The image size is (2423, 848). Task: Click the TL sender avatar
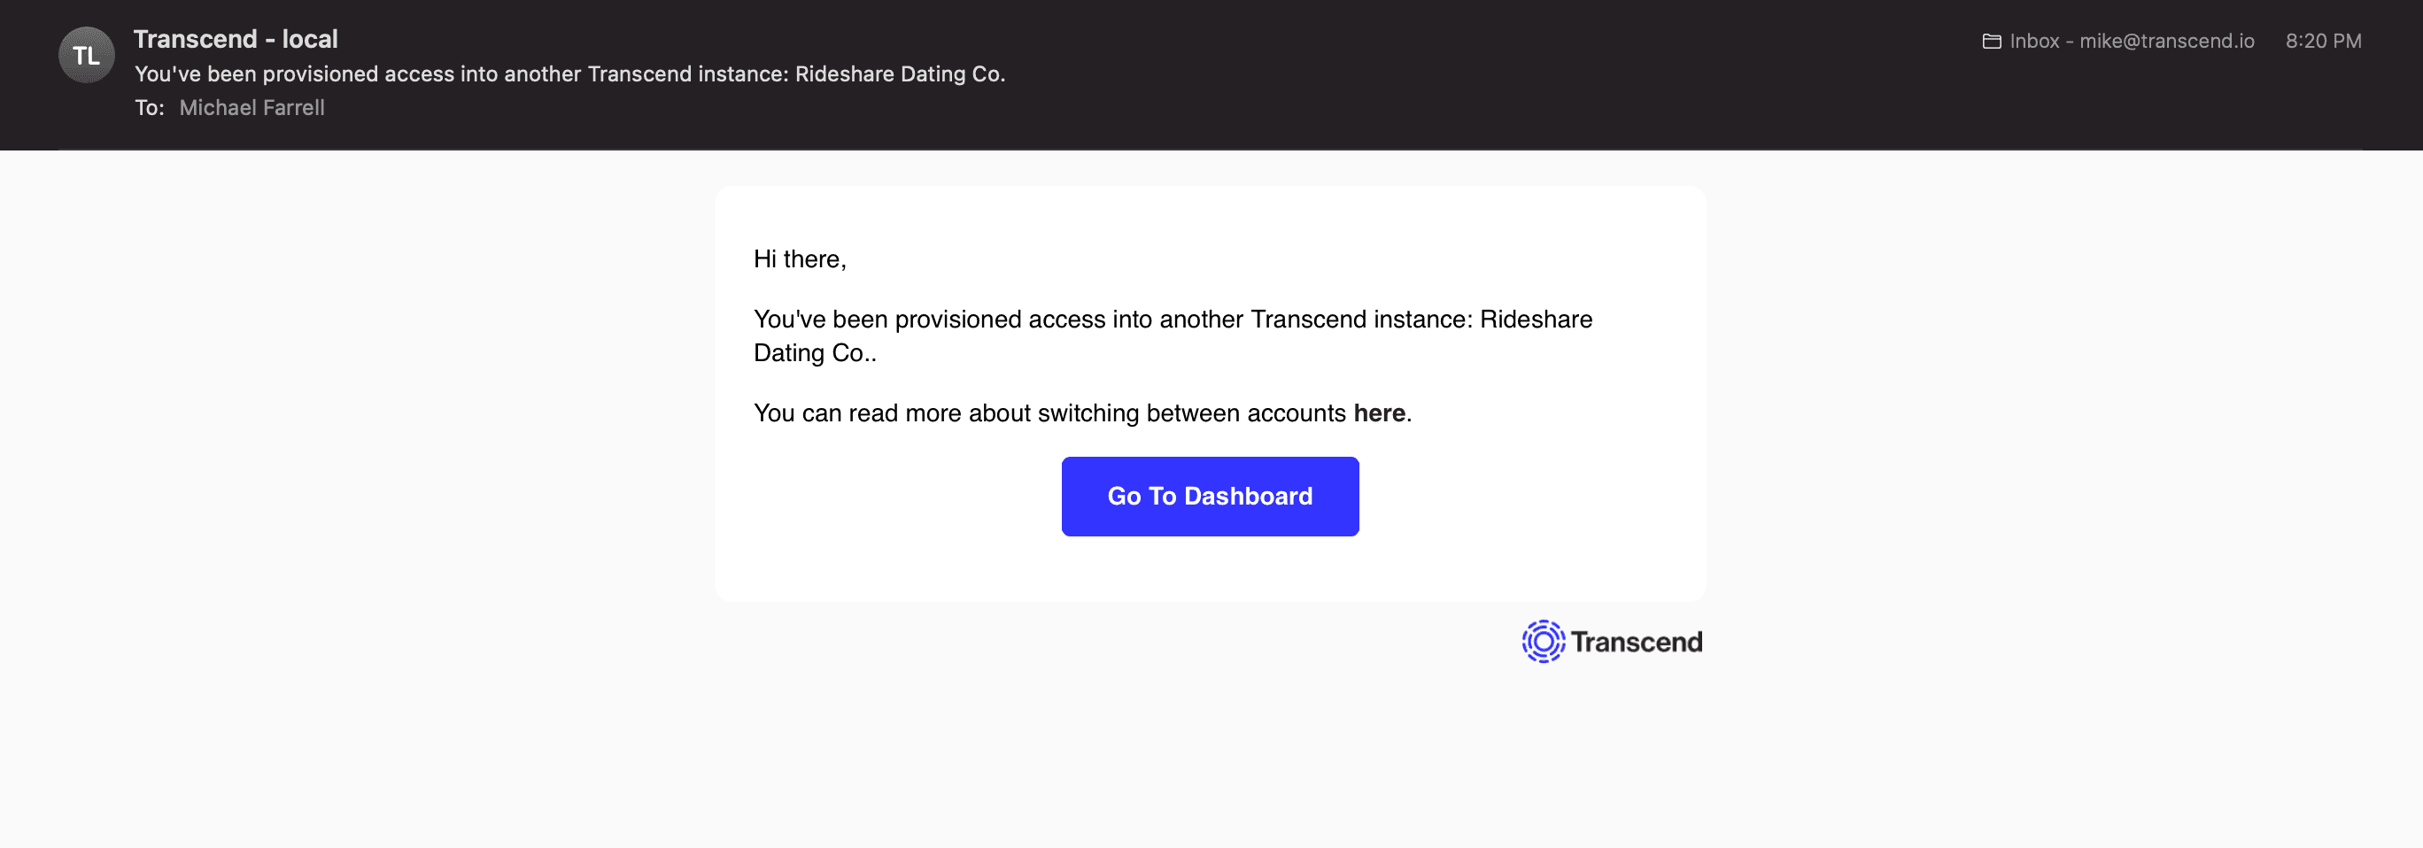point(87,56)
